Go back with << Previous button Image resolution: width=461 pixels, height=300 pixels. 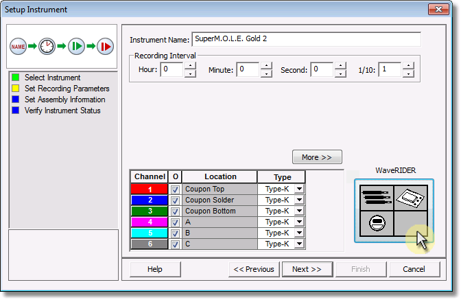254,269
